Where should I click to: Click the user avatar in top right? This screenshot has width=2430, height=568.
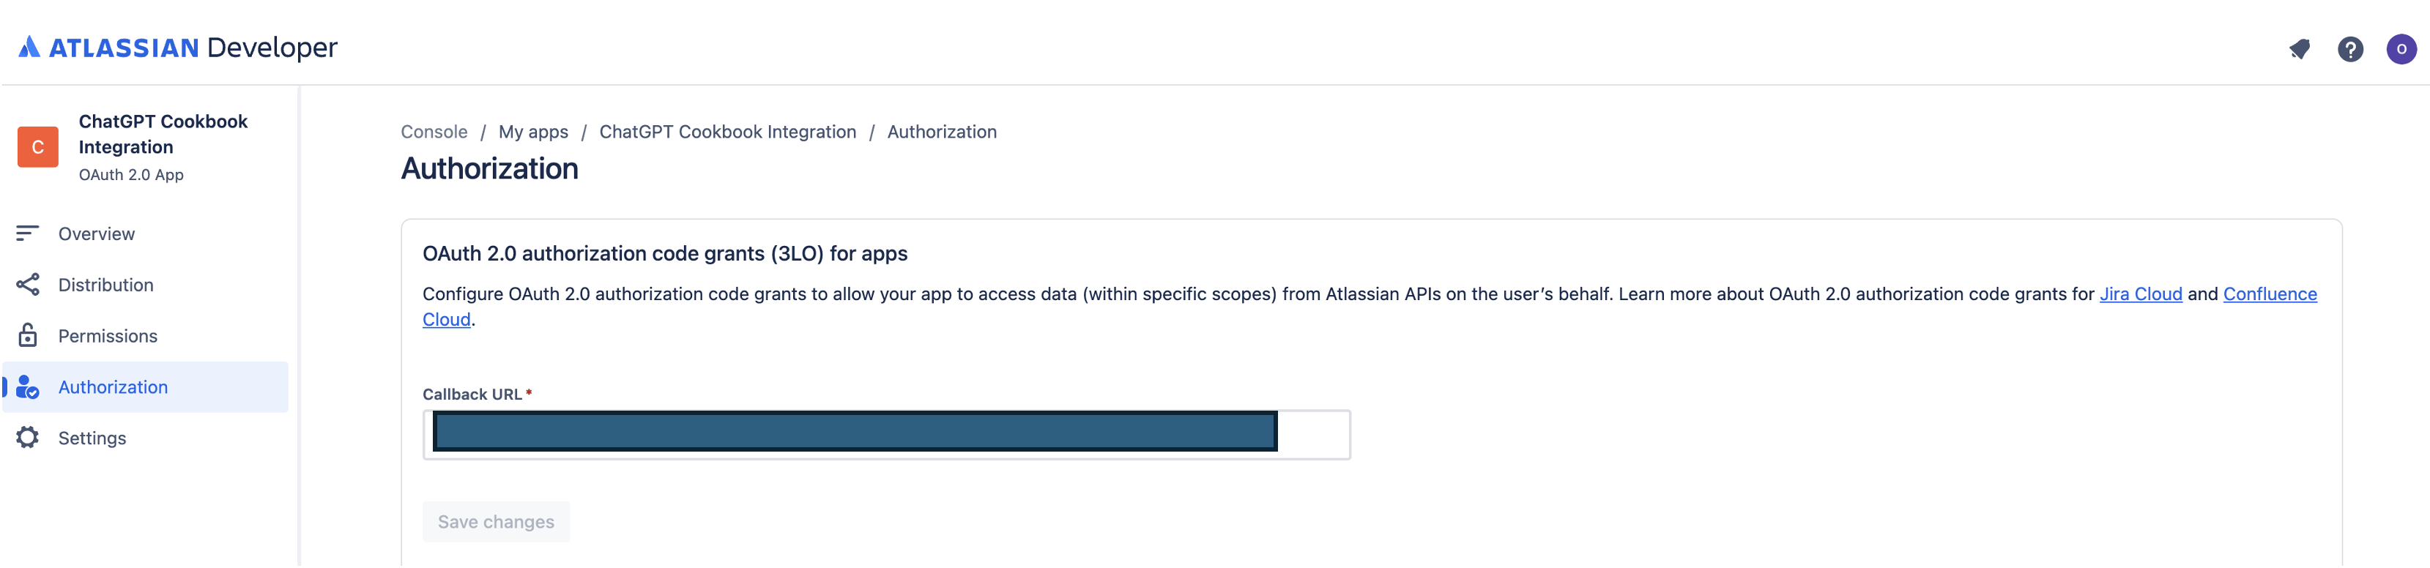pyautogui.click(x=2401, y=49)
